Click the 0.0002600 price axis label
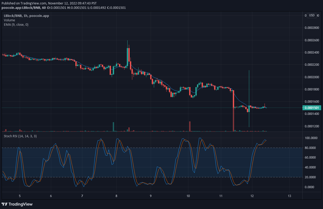The width and height of the screenshot is (323, 209). coord(312,40)
